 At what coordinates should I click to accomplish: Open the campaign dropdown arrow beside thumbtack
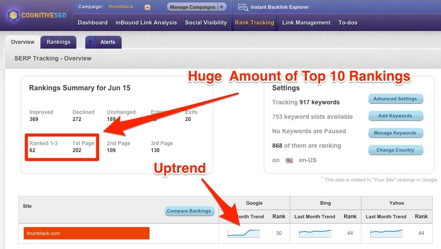point(147,7)
